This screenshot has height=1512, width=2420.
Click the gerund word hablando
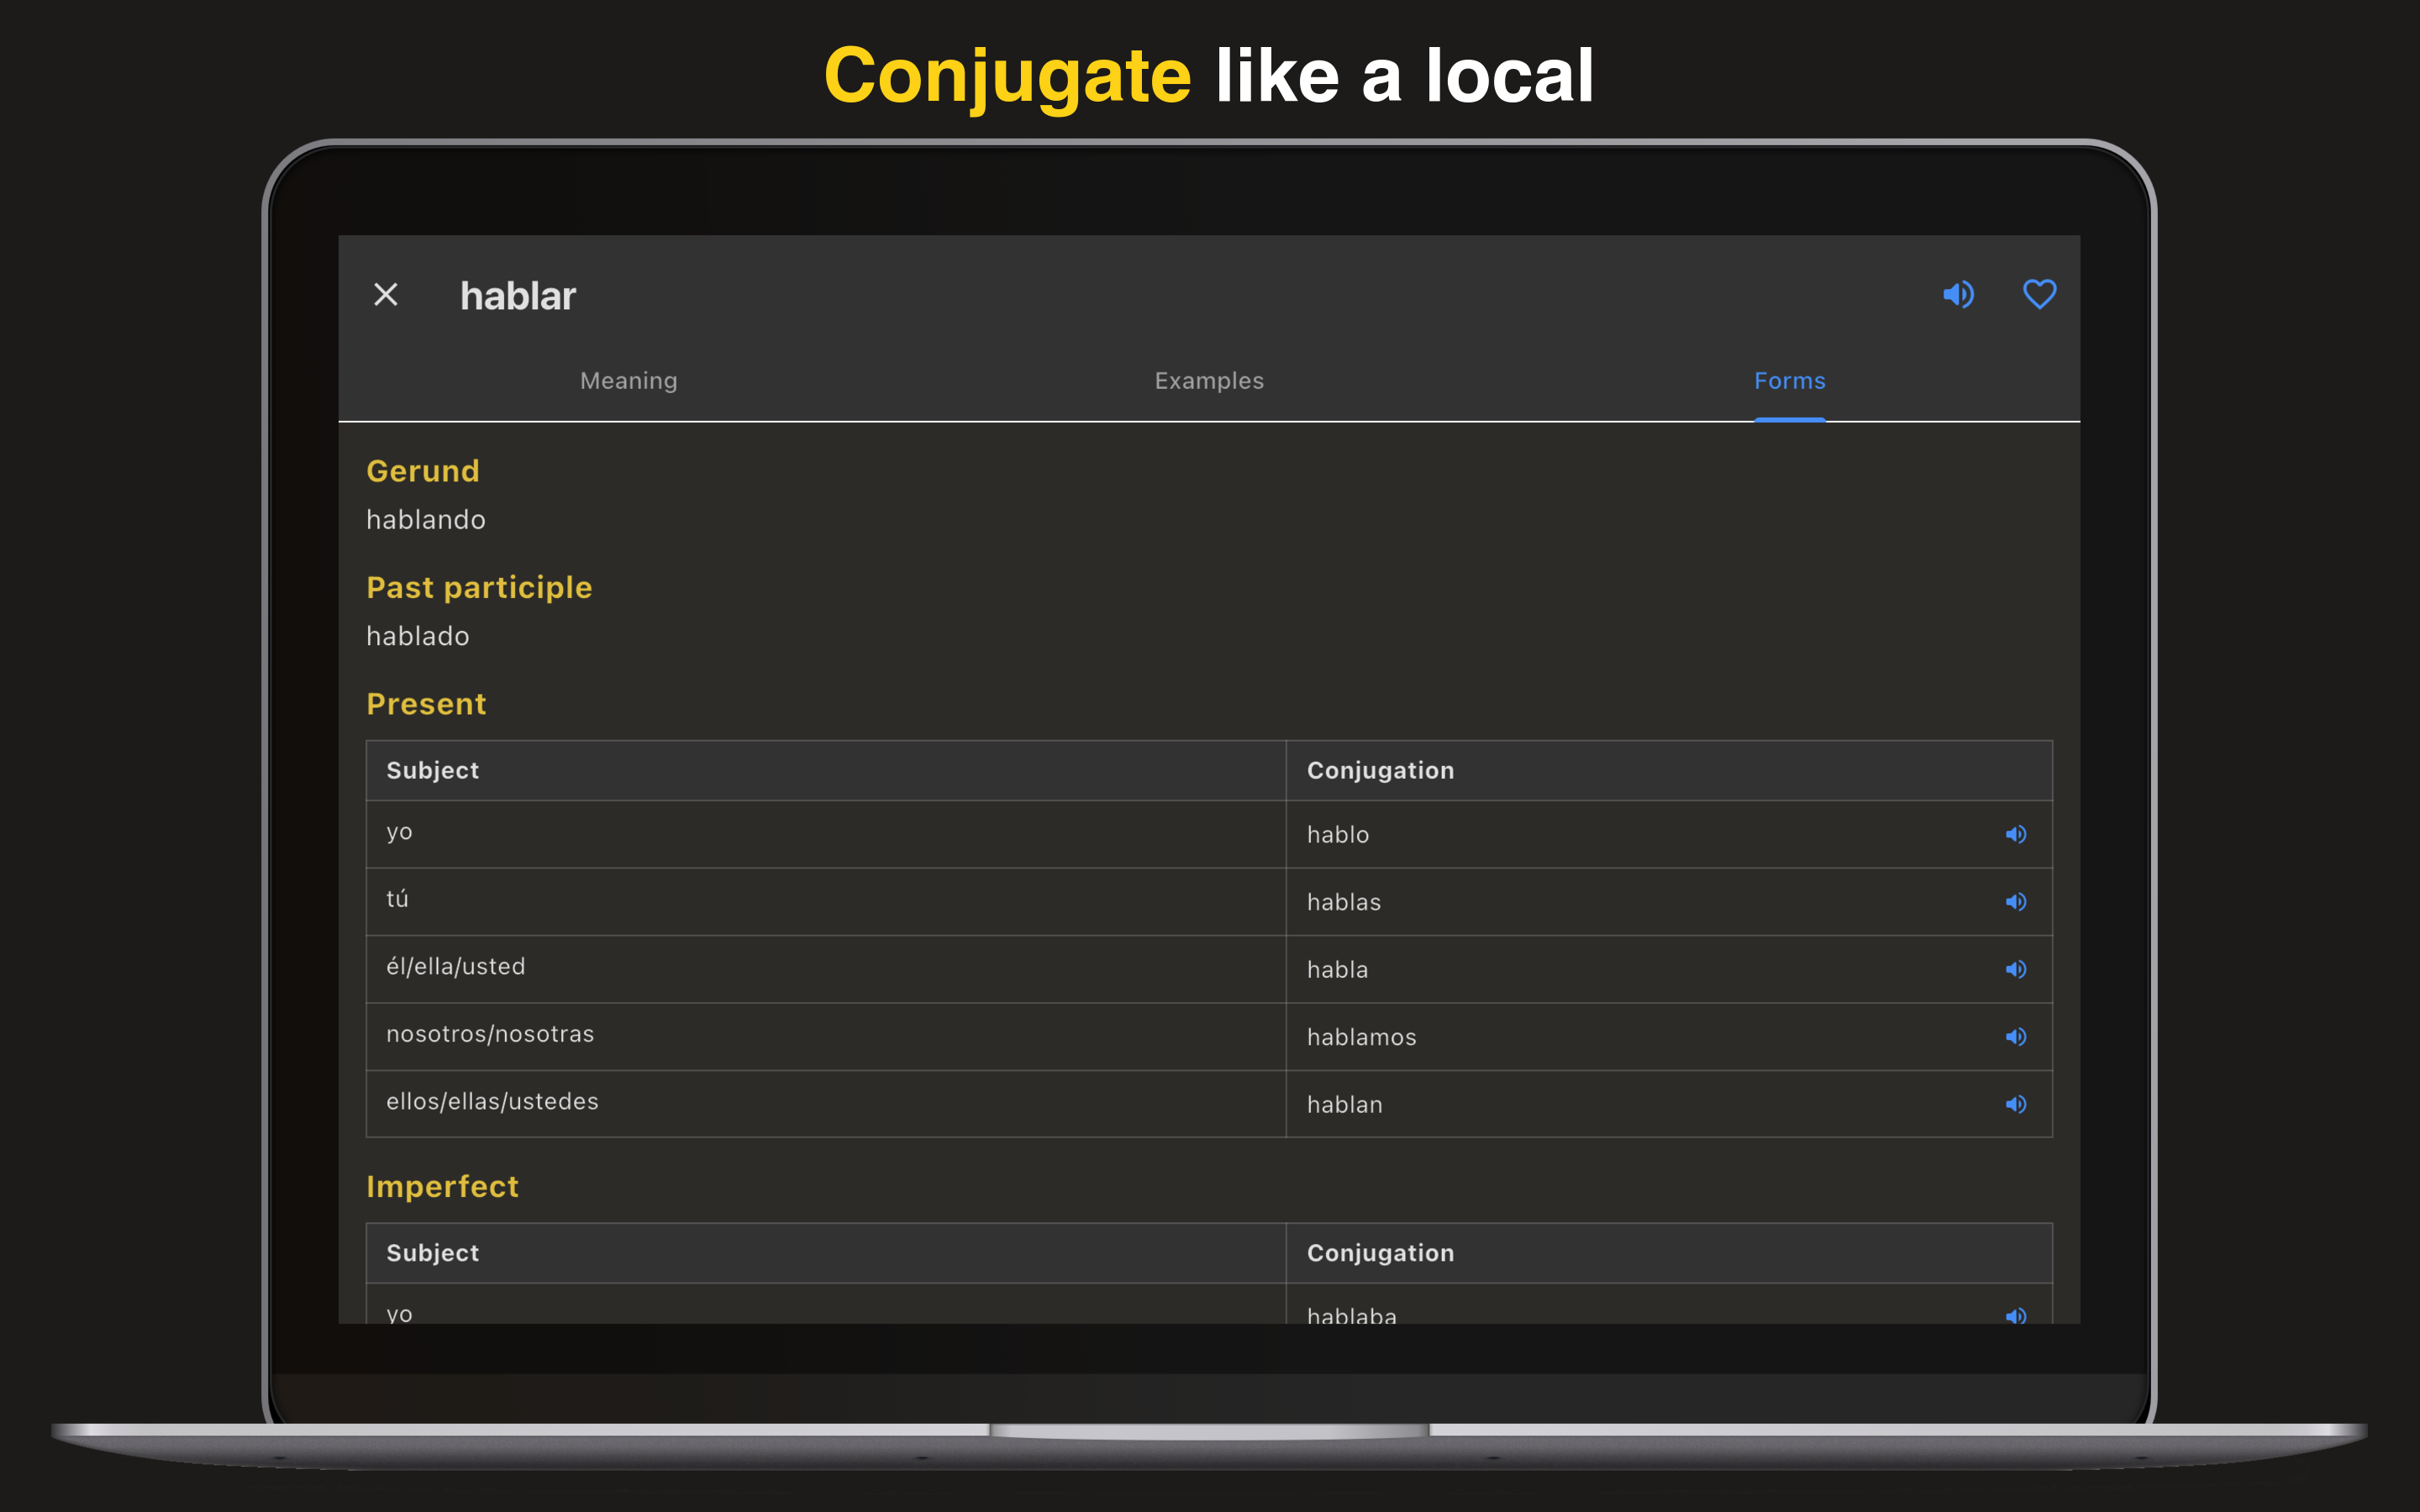coord(426,520)
